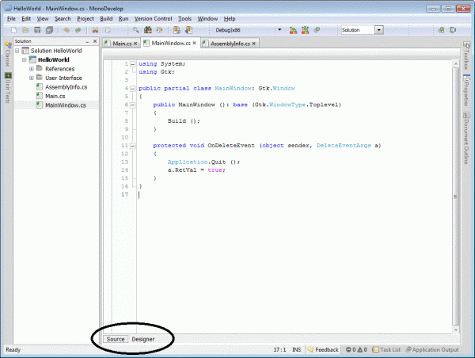
Task: Open the File menu
Action: point(11,19)
